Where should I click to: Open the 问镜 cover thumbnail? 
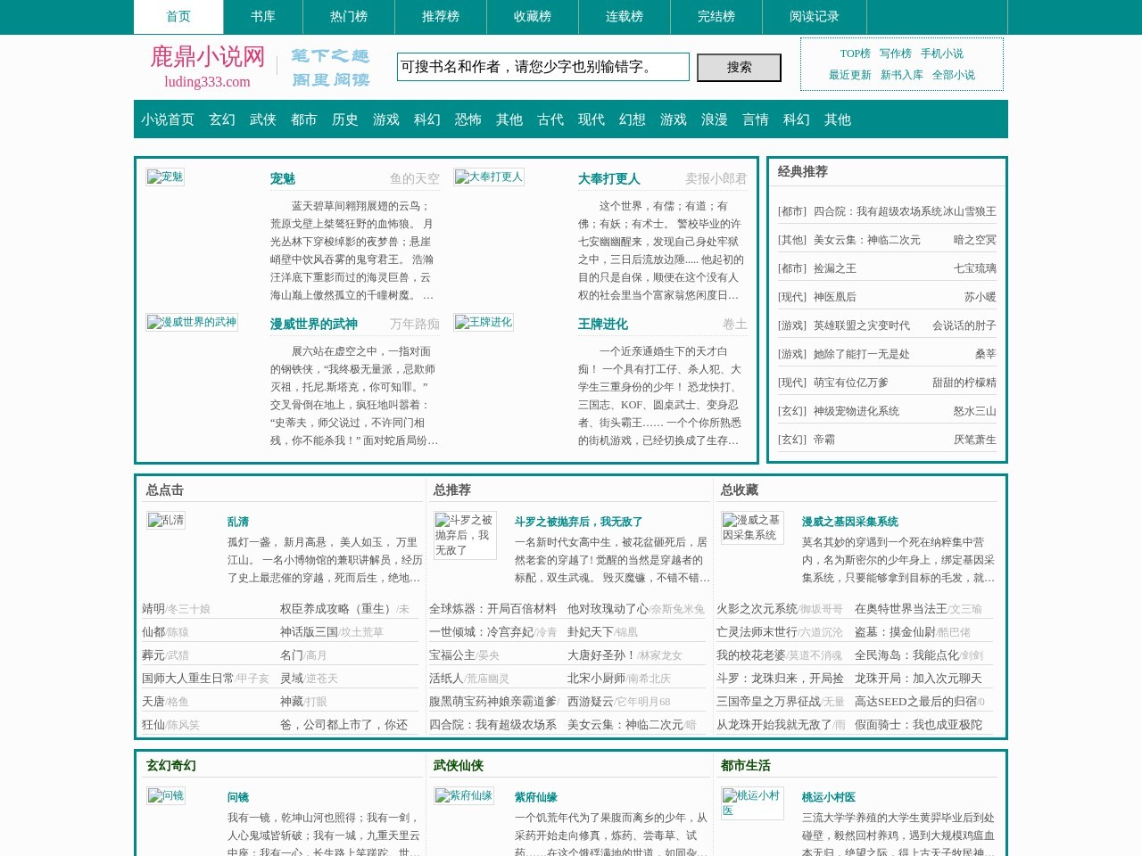pos(166,795)
